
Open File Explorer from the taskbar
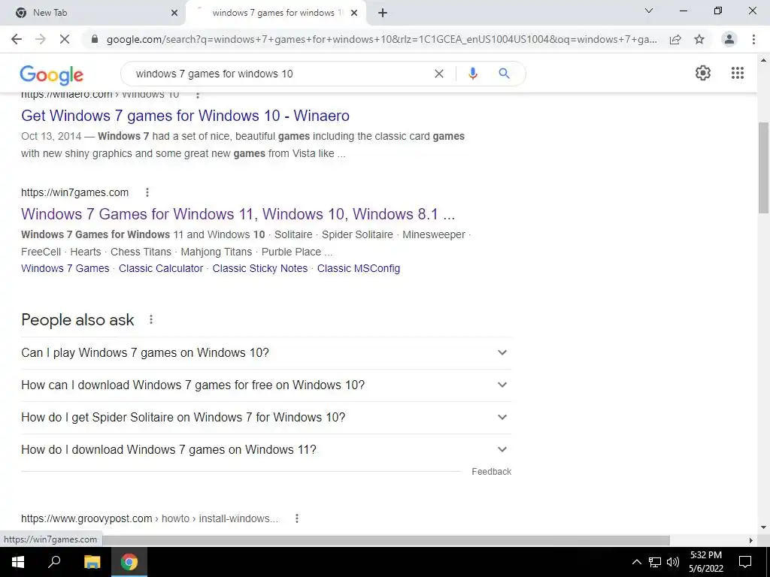tap(92, 562)
